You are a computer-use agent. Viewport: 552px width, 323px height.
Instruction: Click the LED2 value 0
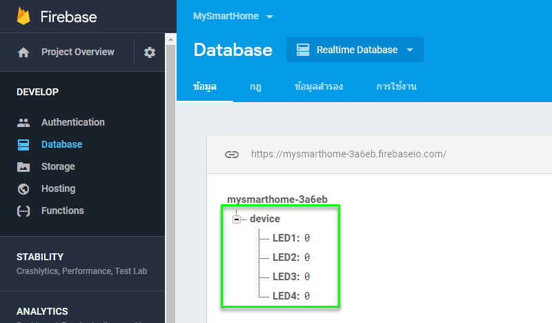point(307,257)
